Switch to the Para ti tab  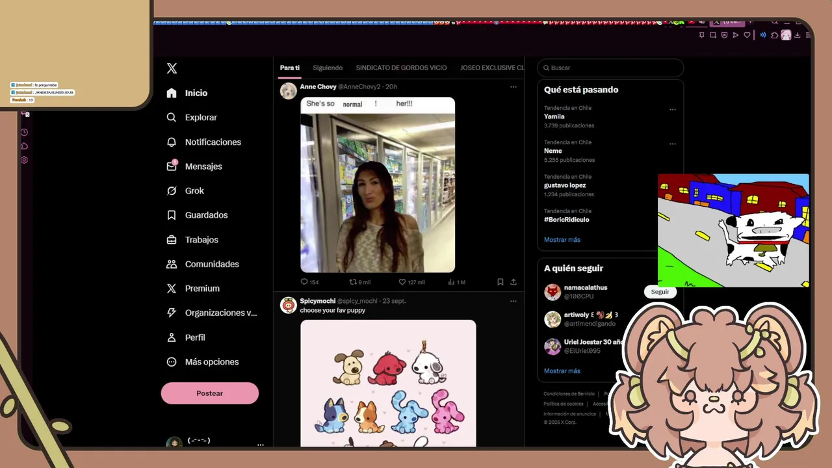290,68
